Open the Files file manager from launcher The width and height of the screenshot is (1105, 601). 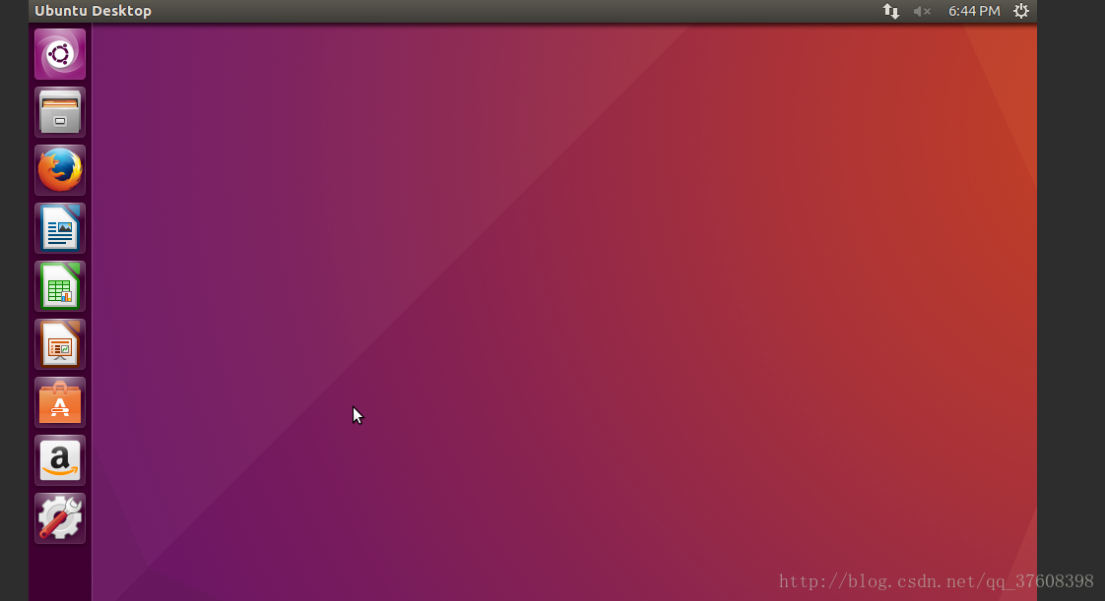pos(58,111)
